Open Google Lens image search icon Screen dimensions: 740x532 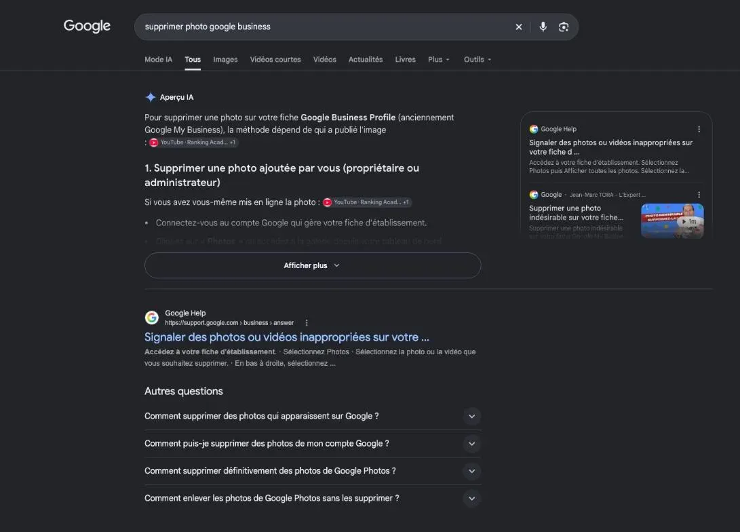click(564, 27)
